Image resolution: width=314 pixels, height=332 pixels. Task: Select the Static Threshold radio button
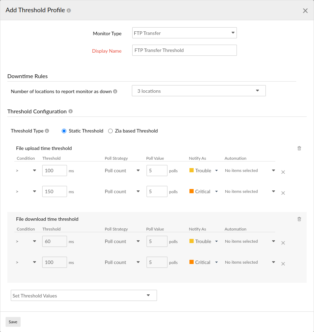coord(64,131)
